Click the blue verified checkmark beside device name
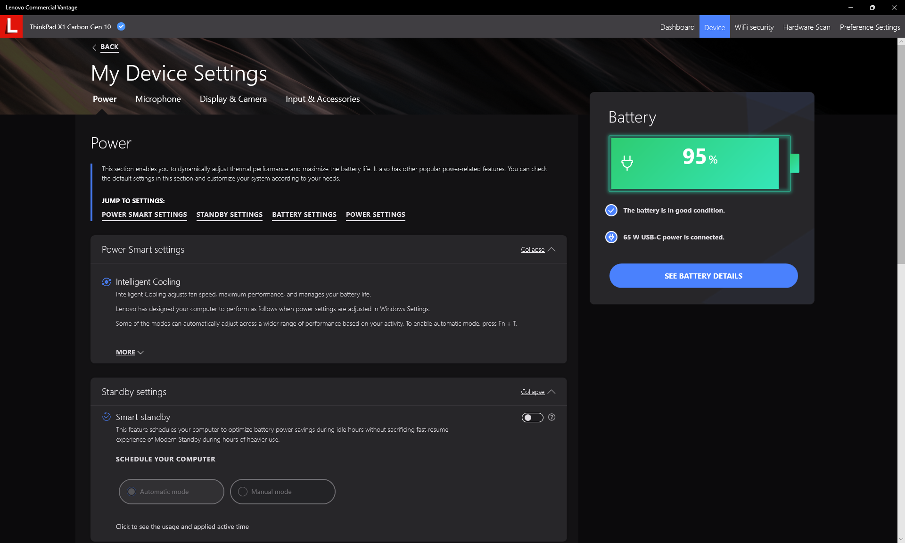Image resolution: width=905 pixels, height=543 pixels. 121,26
